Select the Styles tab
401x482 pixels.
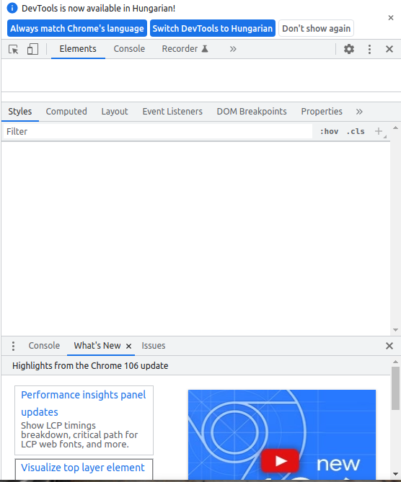point(20,112)
